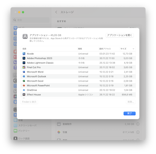
Task: Click the Apple シリコン type cell
Action: (85, 95)
